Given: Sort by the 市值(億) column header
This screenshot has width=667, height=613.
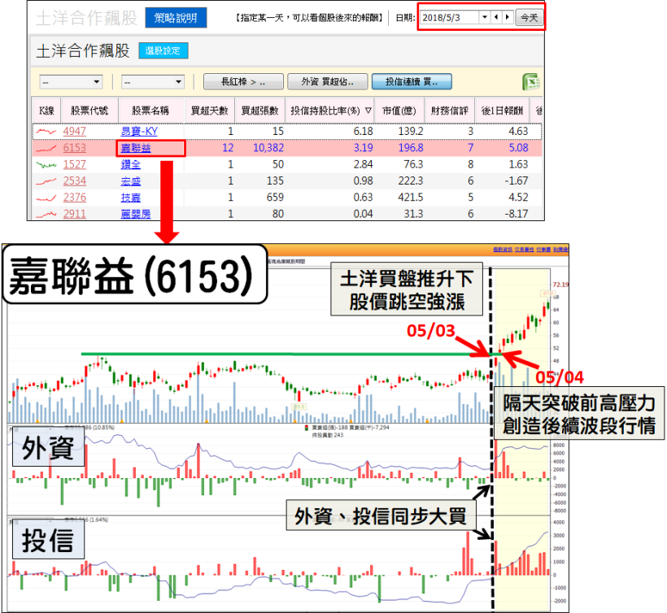Looking at the screenshot, I should pos(399,111).
